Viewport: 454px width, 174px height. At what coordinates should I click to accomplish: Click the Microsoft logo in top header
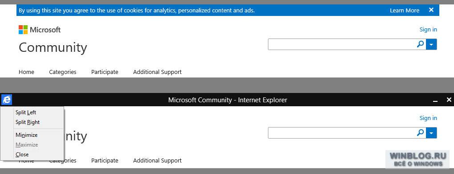(x=40, y=30)
